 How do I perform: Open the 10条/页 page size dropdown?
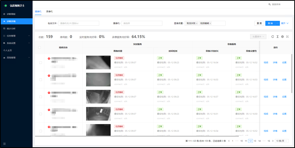coord(282,141)
